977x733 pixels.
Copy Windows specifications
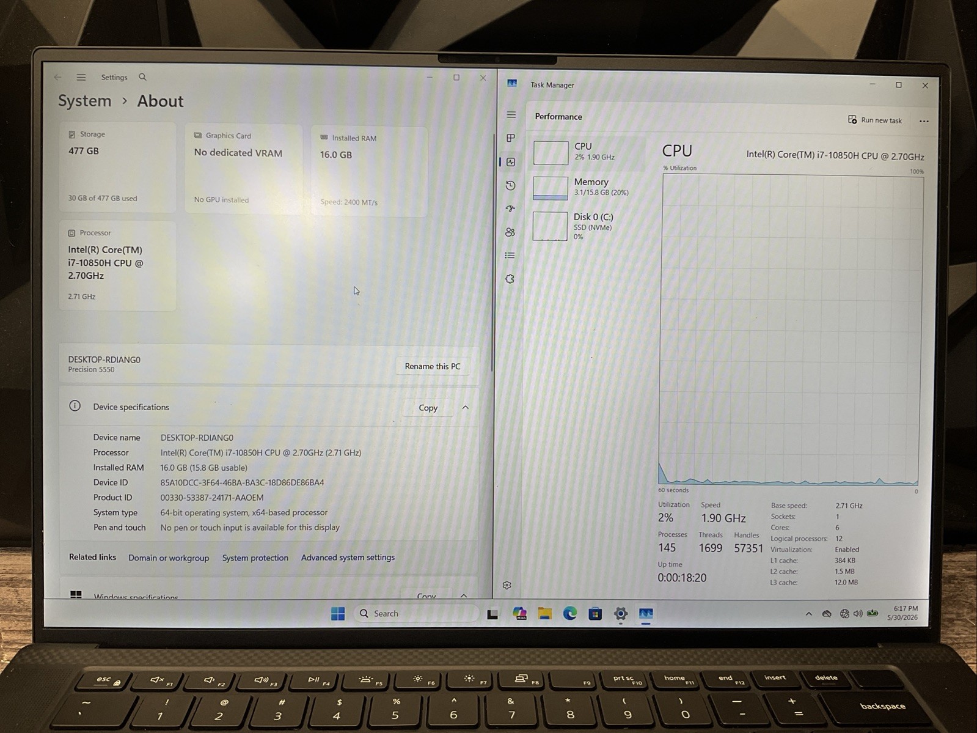coord(426,595)
